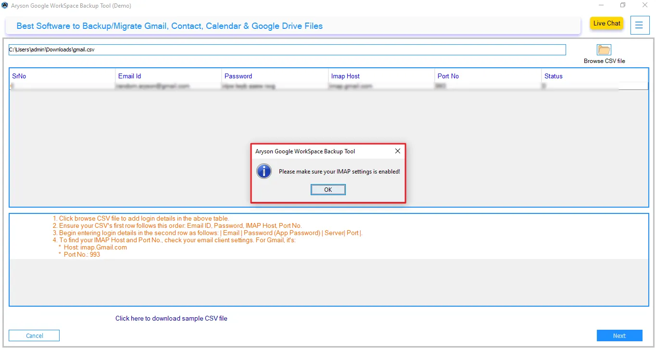Open the hamburger menu at top right
Viewport: 656px width, 348px height.
640,25
